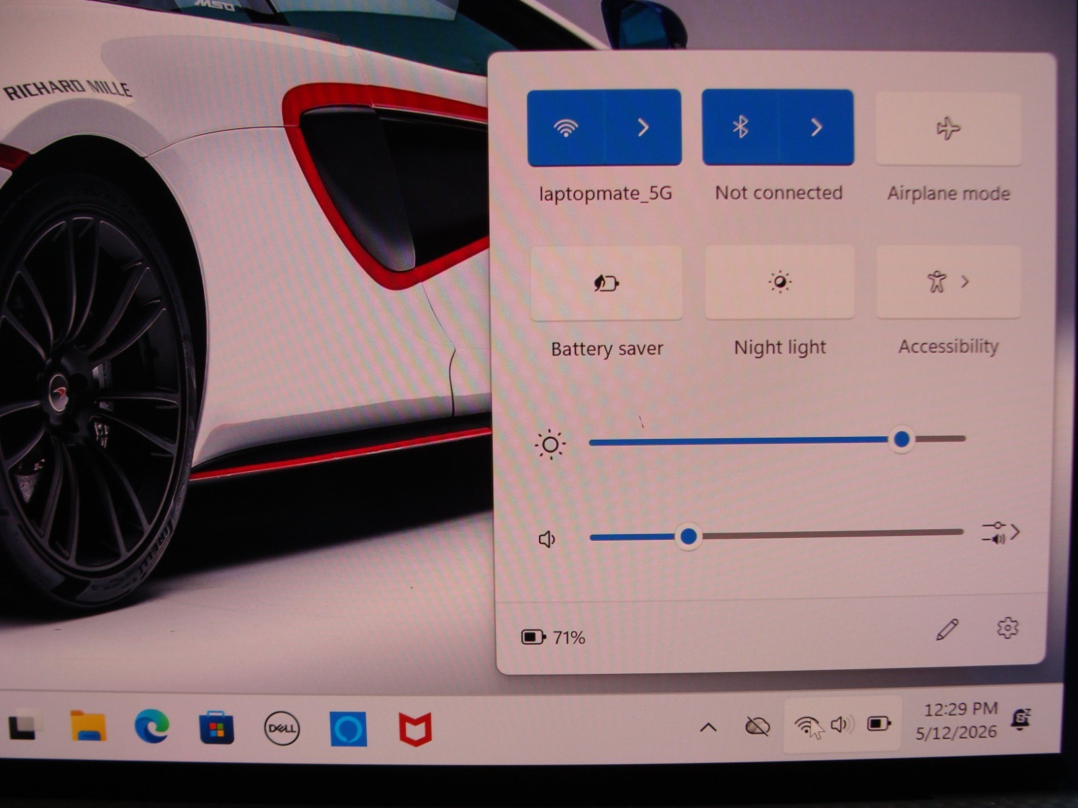
Task: Turn on Battery saver
Action: click(x=606, y=283)
